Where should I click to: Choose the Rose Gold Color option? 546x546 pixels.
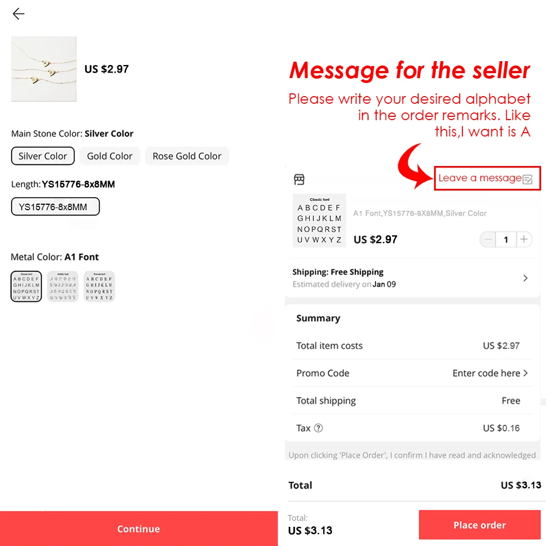pyautogui.click(x=187, y=156)
